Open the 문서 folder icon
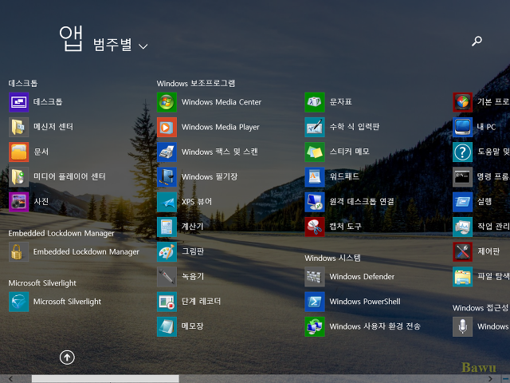This screenshot has width=510, height=383. (19, 152)
